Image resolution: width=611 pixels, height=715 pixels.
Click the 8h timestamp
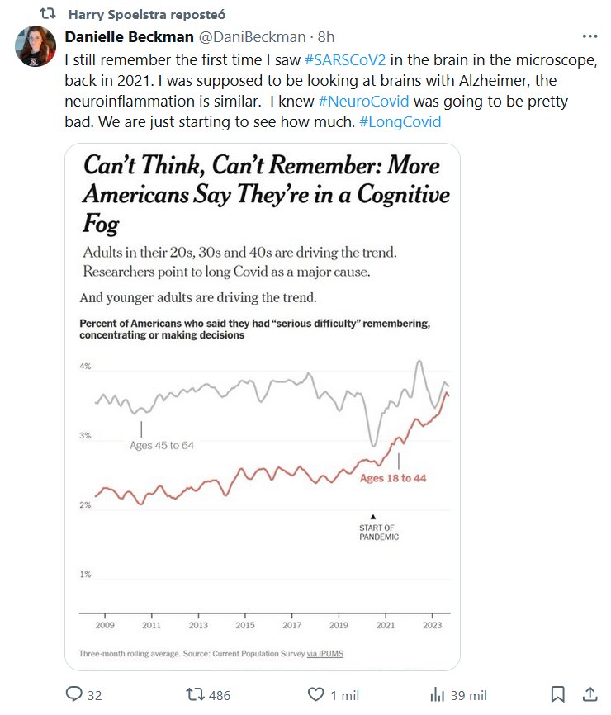point(326,38)
